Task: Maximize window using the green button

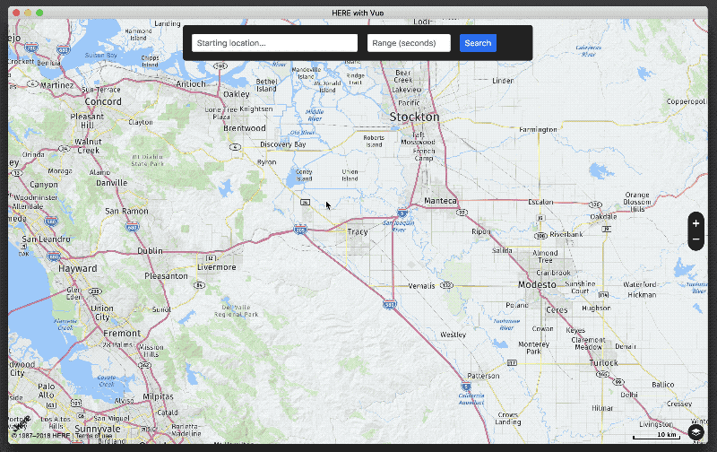Action: click(39, 13)
